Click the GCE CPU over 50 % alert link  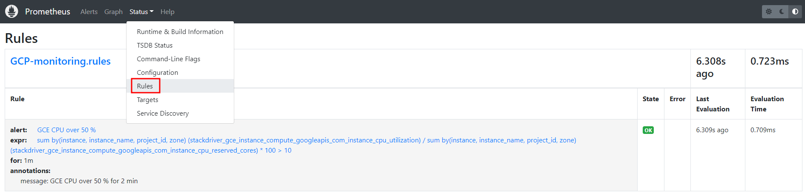click(66, 130)
